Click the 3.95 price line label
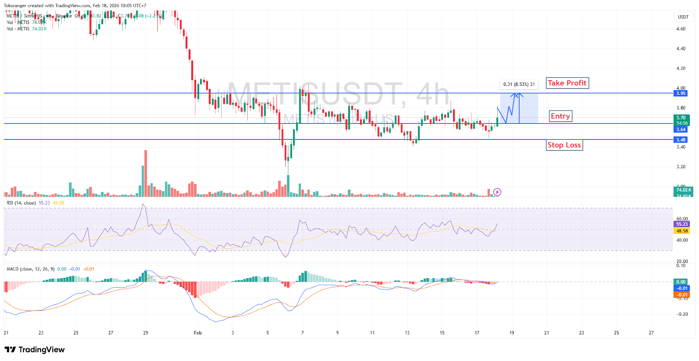Image resolution: width=699 pixels, height=361 pixels. pos(681,93)
